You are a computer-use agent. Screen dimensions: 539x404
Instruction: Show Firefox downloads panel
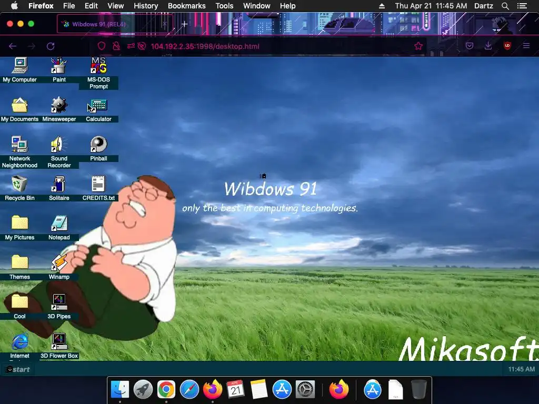coord(488,46)
